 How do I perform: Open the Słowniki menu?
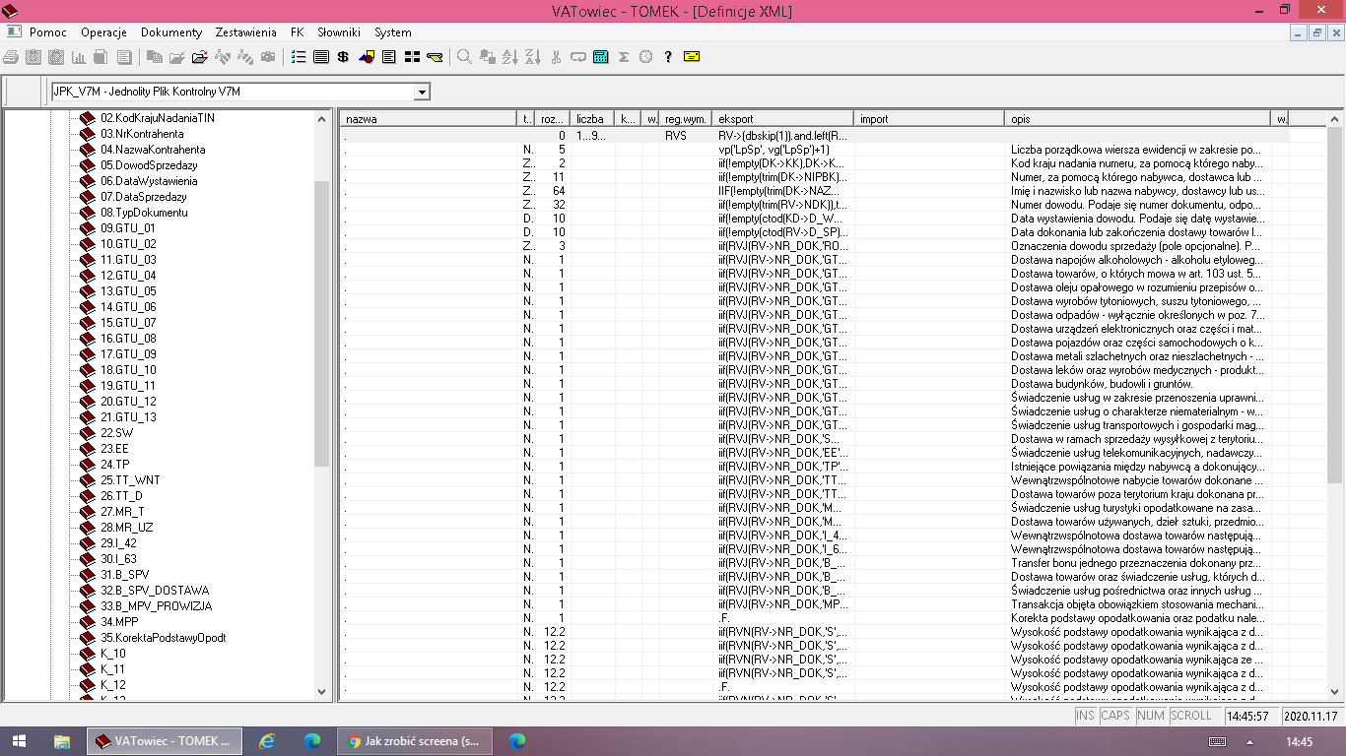click(x=338, y=32)
